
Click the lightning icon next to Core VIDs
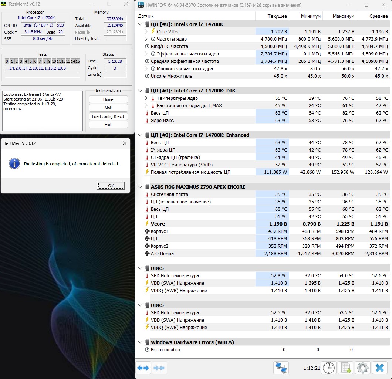(x=153, y=31)
